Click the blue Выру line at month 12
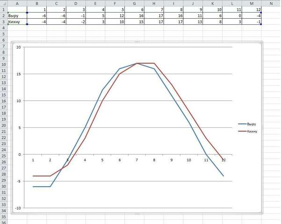The height and width of the screenshot is (224, 281). (223, 176)
